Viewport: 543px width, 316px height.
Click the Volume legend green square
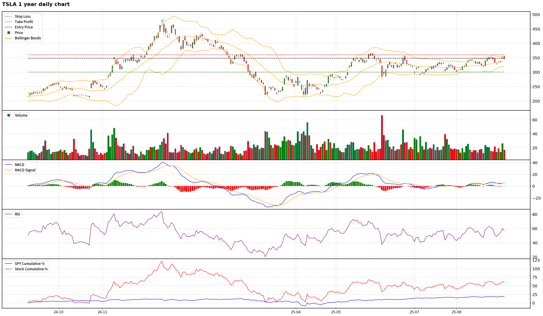(x=9, y=115)
